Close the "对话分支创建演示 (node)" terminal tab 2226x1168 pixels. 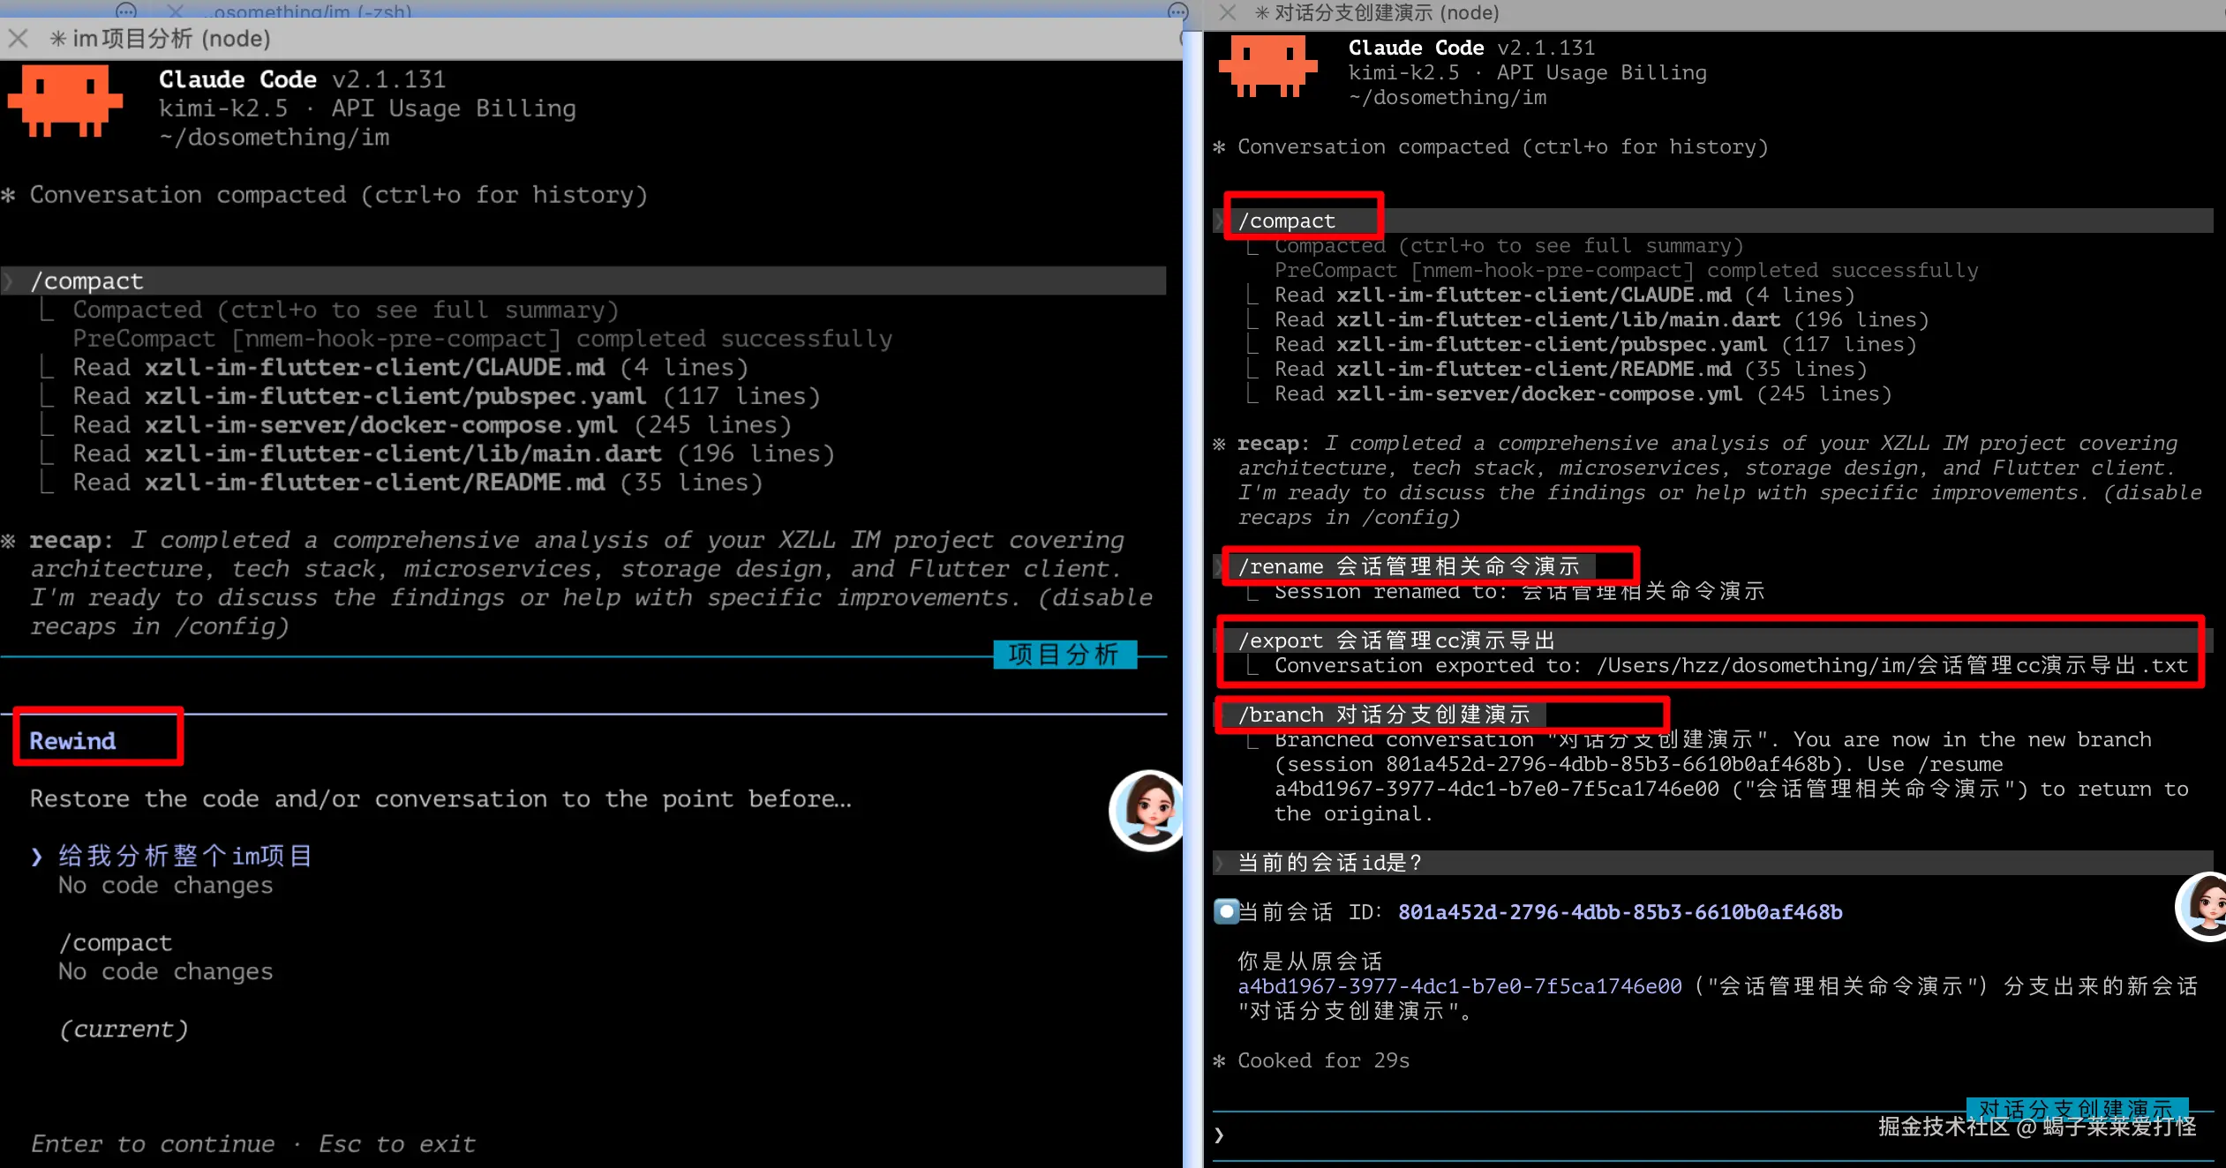[1227, 12]
